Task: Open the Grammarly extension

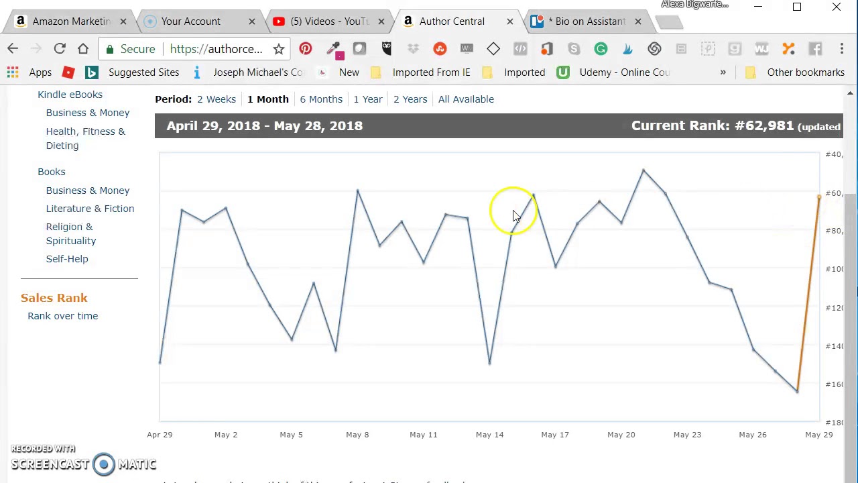Action: (x=601, y=48)
